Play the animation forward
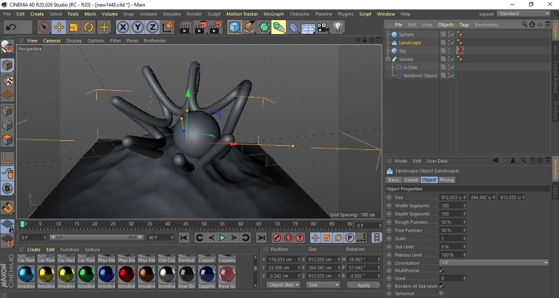 click(222, 238)
